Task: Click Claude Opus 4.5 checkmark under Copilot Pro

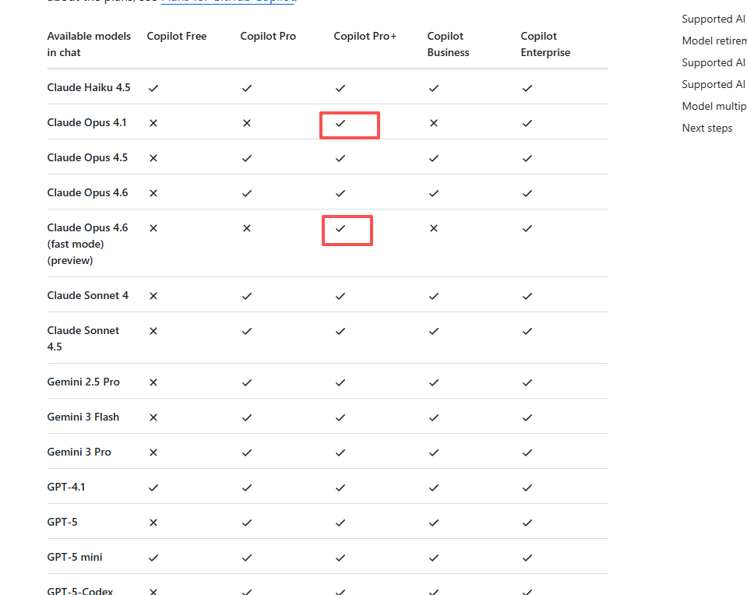Action: pyautogui.click(x=247, y=158)
